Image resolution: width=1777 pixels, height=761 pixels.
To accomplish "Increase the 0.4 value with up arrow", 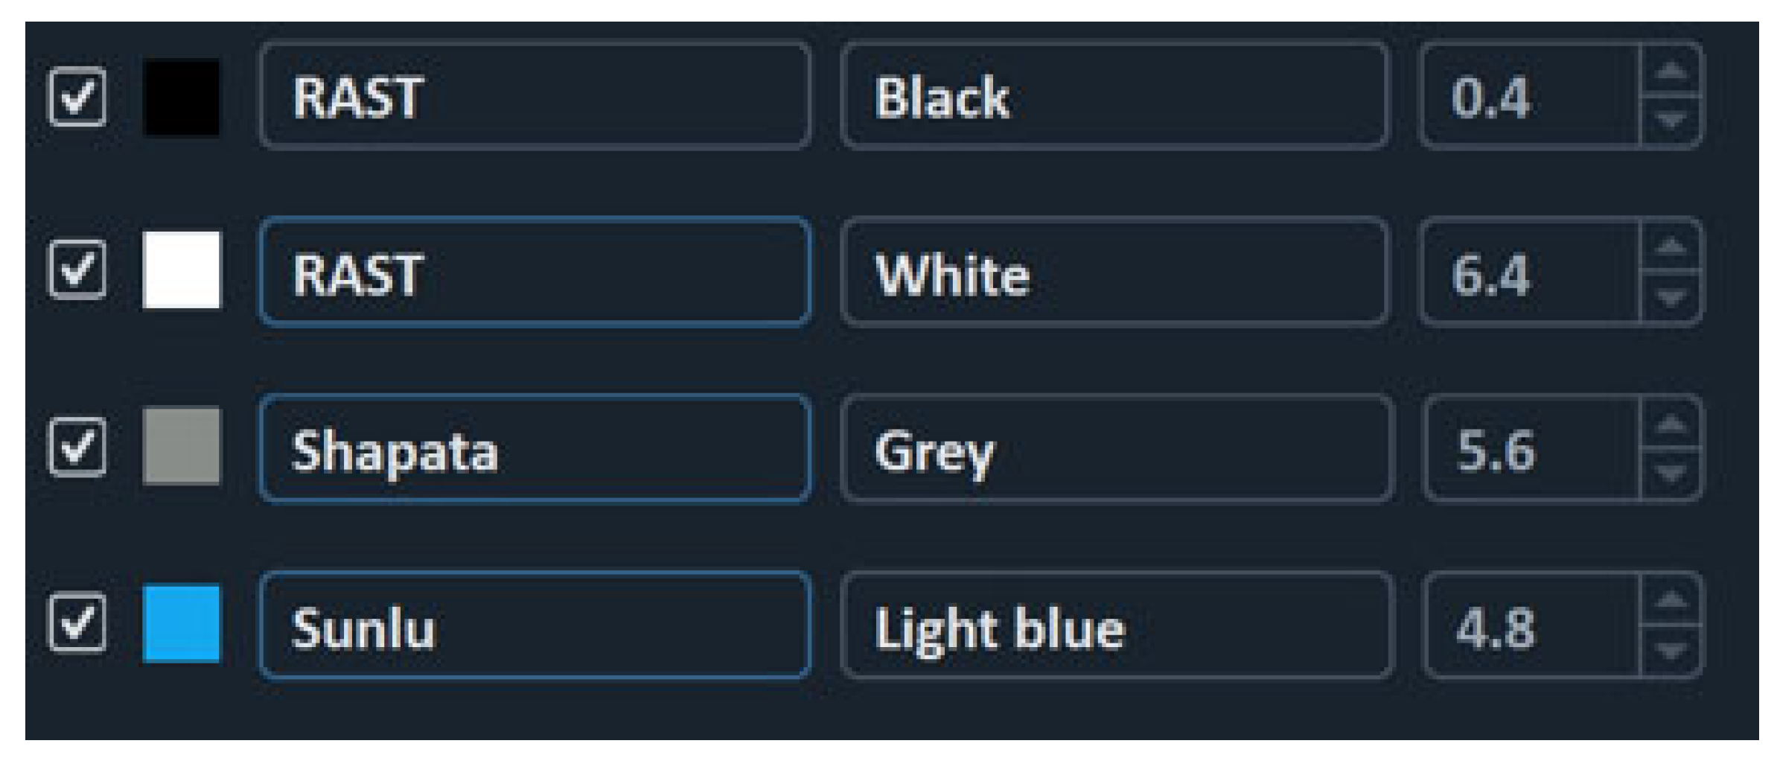I will point(1671,72).
